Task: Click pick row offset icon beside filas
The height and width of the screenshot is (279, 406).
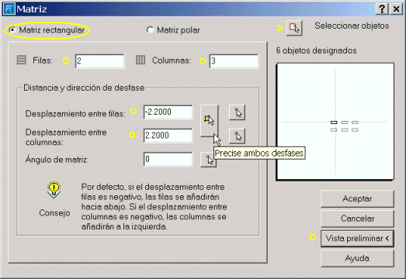Action: click(x=238, y=112)
